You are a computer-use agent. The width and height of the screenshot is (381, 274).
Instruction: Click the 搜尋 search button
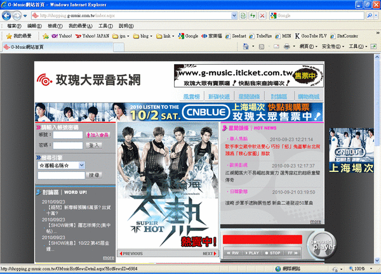coord(94,175)
